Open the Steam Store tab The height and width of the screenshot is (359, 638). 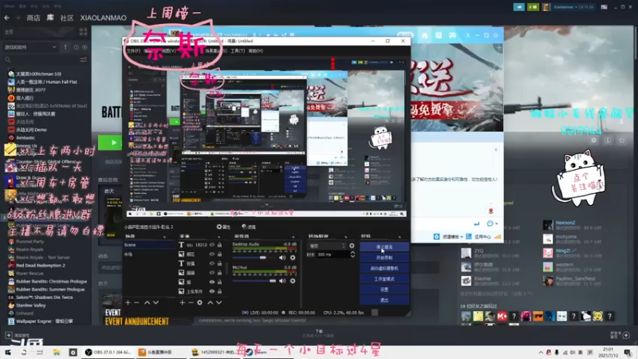(33, 18)
